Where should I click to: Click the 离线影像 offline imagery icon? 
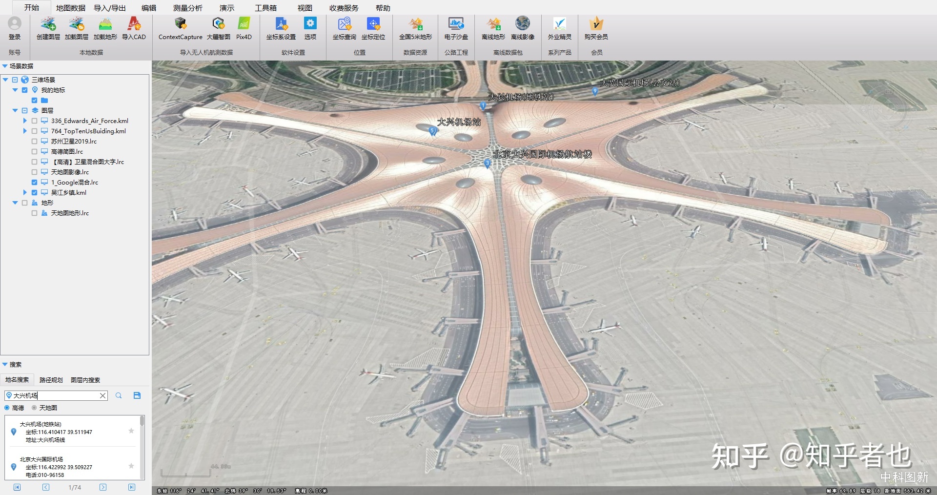click(522, 24)
